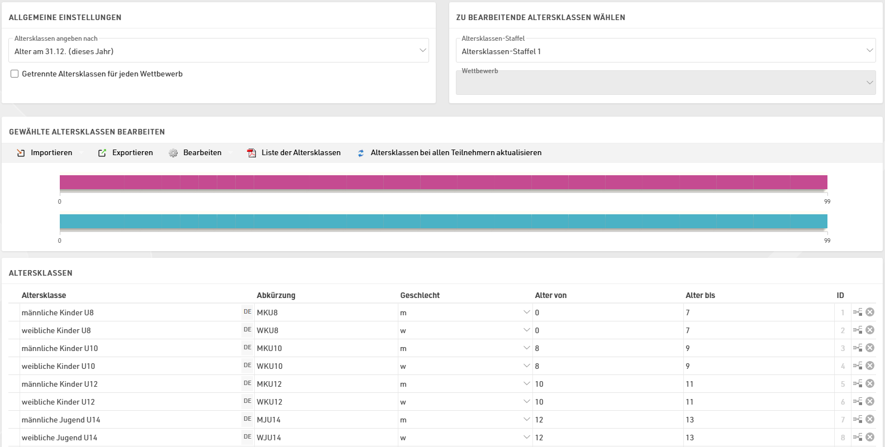
Task: Sort by the Alter von column header
Action: pyautogui.click(x=550, y=295)
